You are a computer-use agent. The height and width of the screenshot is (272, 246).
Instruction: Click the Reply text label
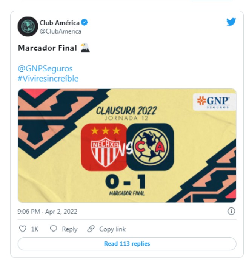(x=70, y=229)
